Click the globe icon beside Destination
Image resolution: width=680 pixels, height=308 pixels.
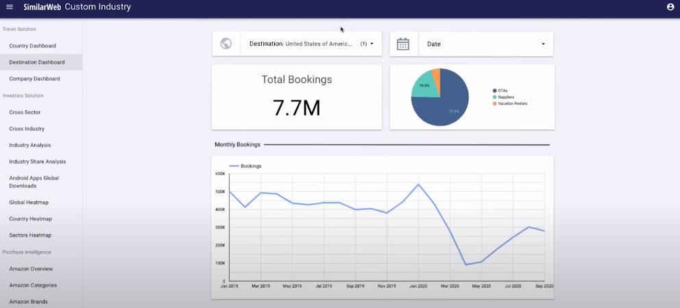tap(226, 44)
